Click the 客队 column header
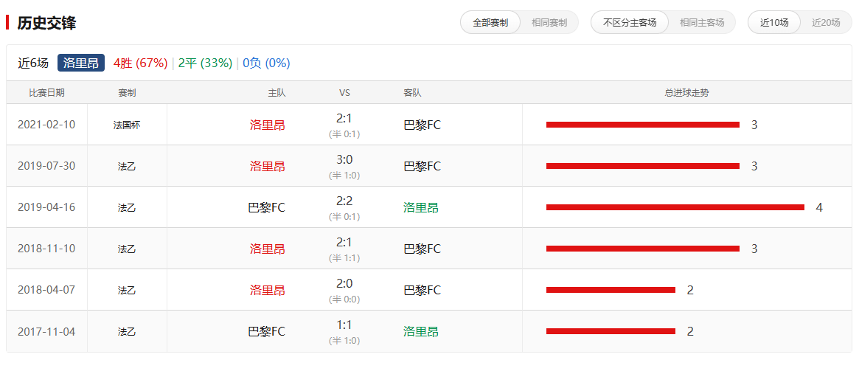Viewport: 859px width, 374px height. point(412,93)
